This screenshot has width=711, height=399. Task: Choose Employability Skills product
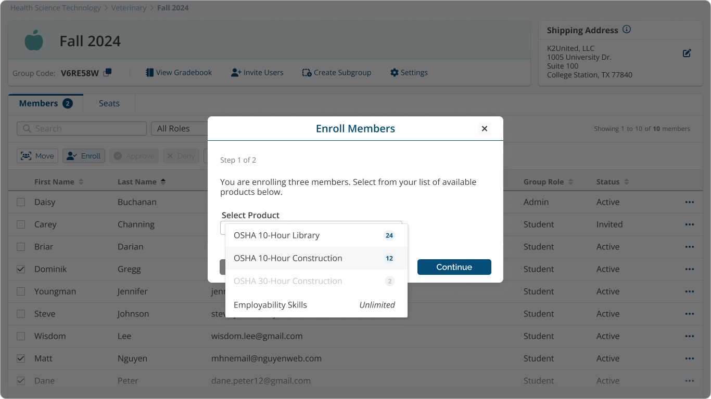click(x=270, y=305)
